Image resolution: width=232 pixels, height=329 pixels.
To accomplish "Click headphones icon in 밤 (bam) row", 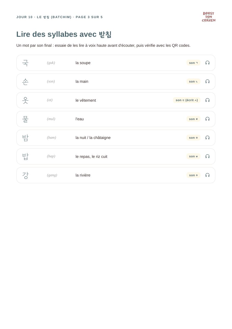I will (x=207, y=138).
